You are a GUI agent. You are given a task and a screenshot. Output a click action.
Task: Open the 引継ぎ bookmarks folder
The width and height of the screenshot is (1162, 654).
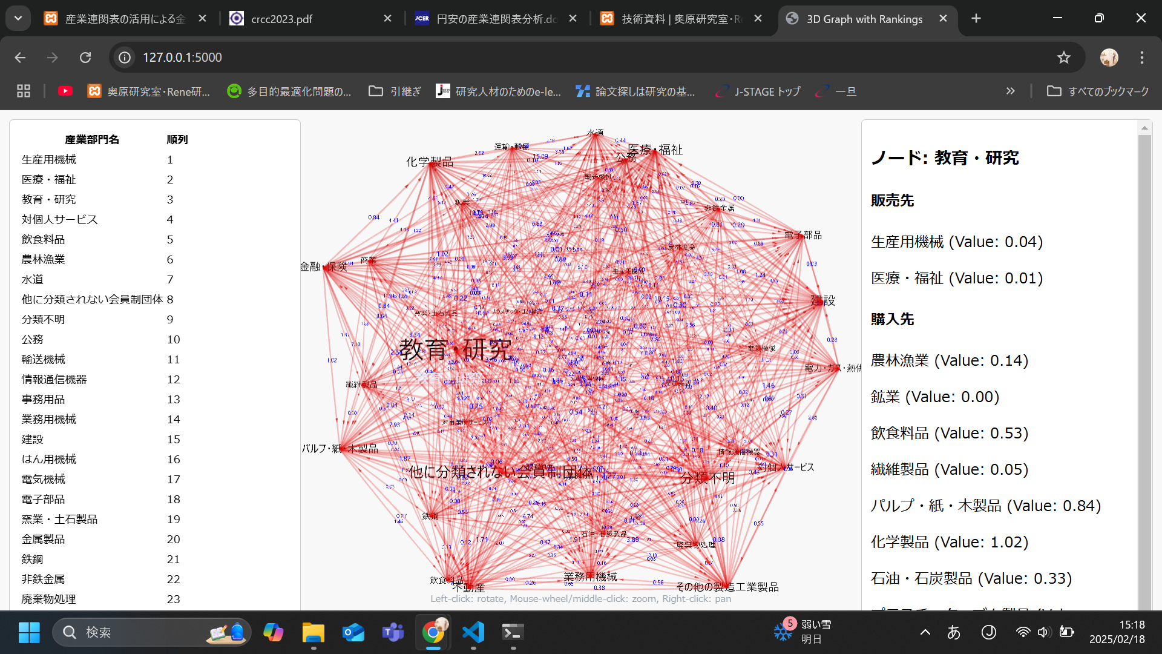(x=394, y=91)
